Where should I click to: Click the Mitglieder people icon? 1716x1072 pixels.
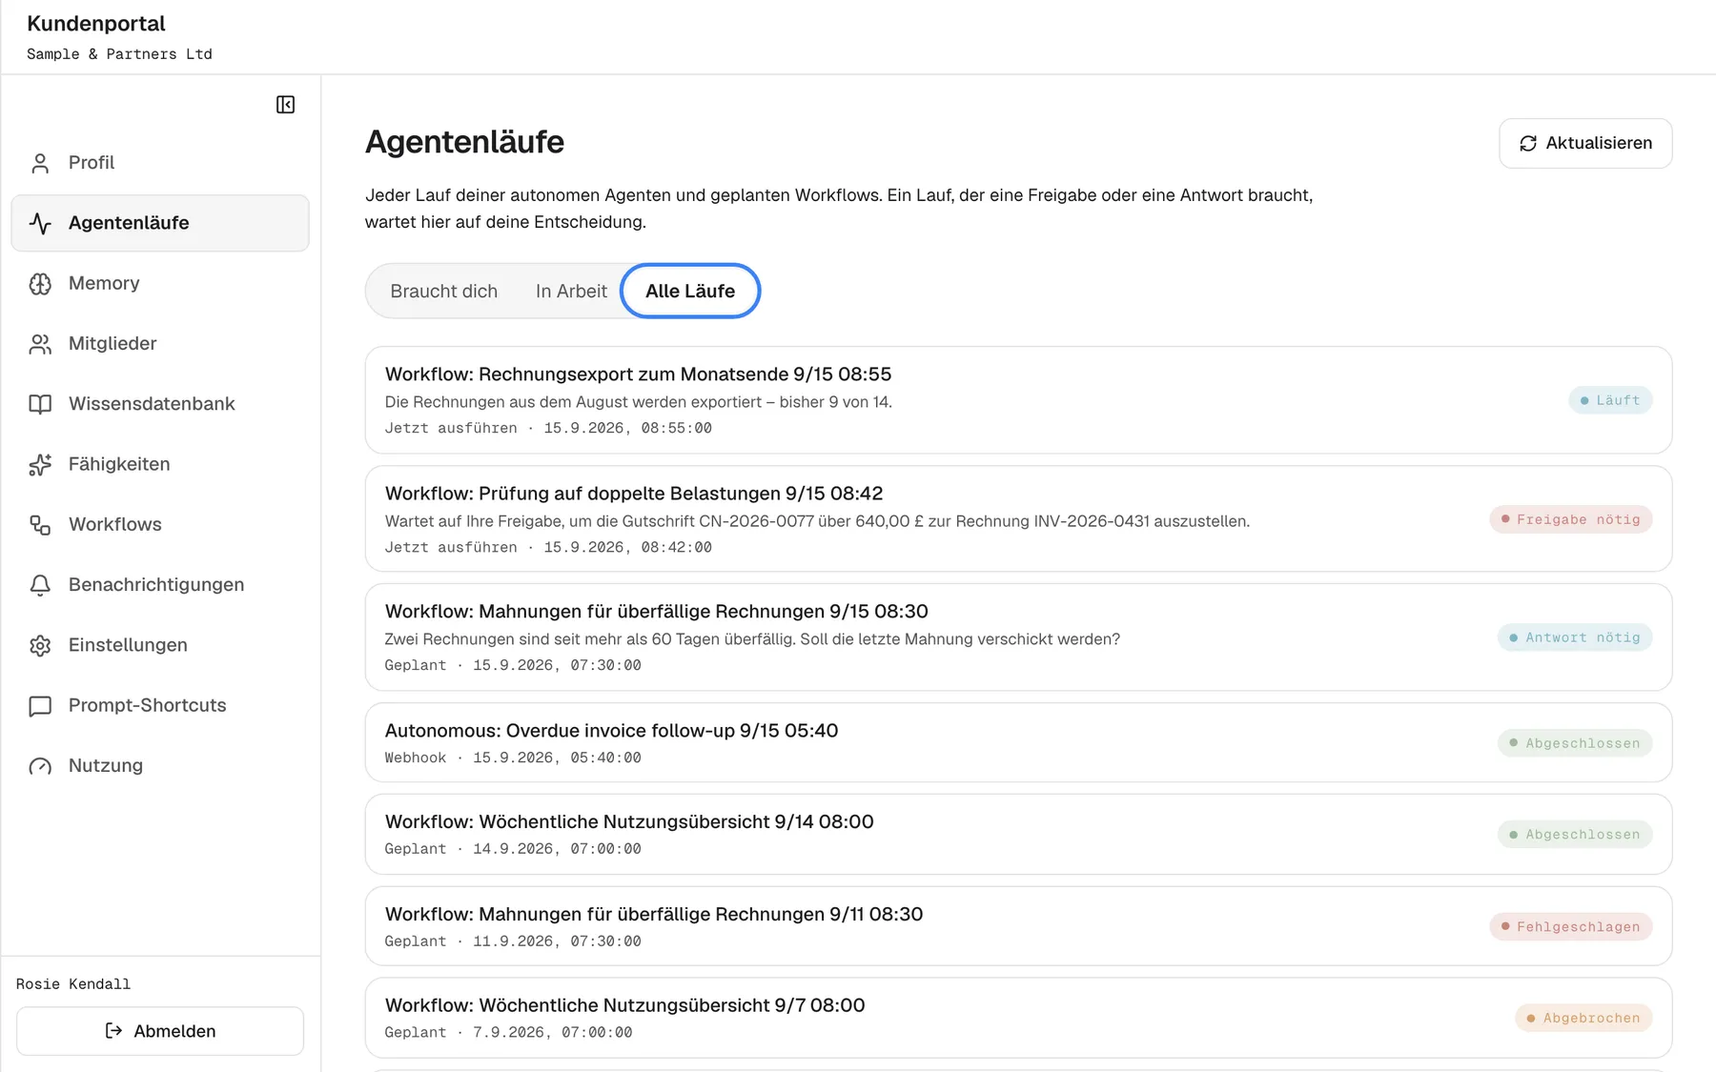point(40,344)
